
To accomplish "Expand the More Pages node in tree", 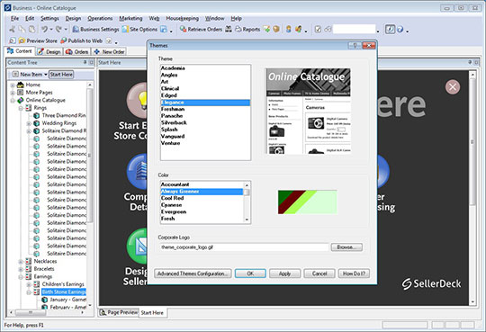I will (13, 93).
